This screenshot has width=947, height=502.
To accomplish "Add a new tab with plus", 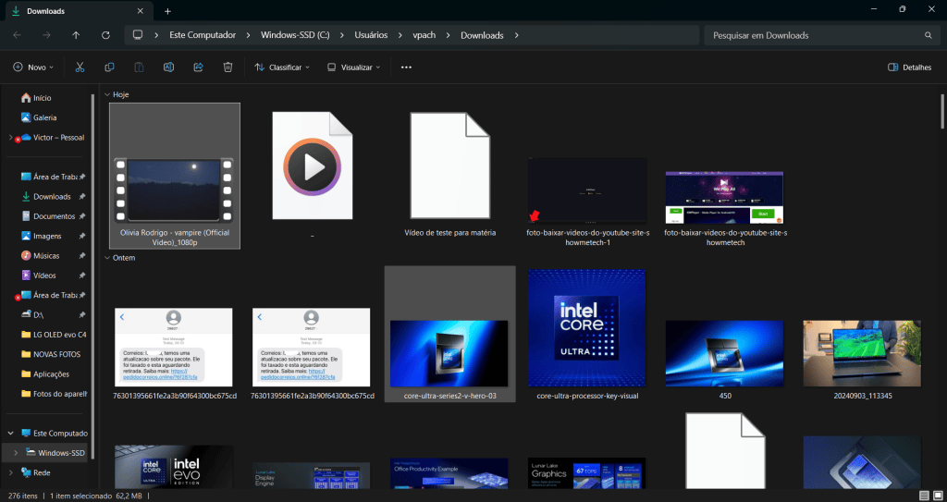I will coord(168,11).
